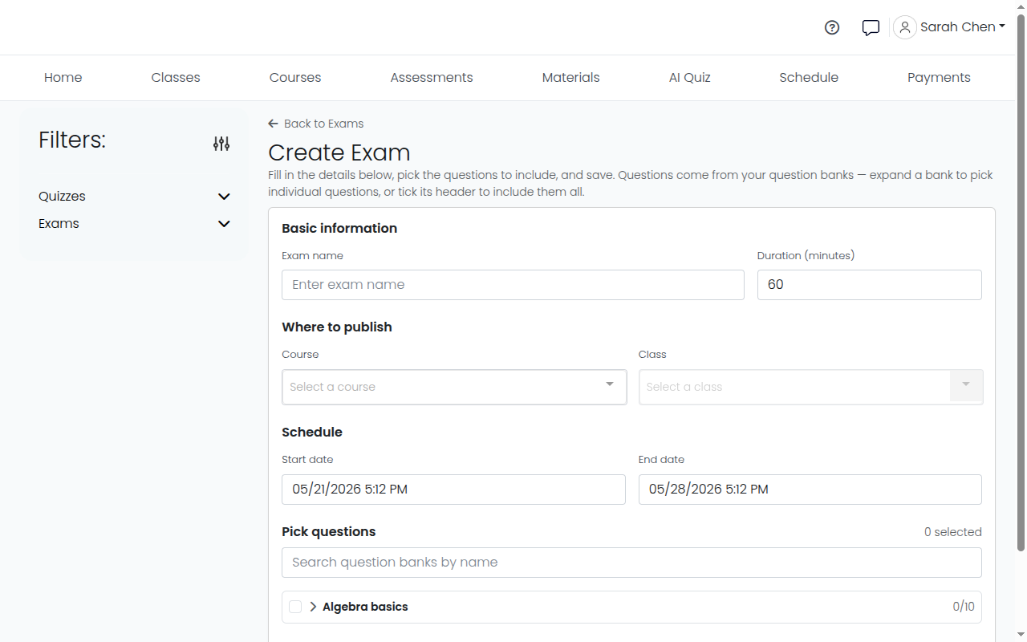Open the Select a class dropdown arrow
The image size is (1027, 642).
966,386
